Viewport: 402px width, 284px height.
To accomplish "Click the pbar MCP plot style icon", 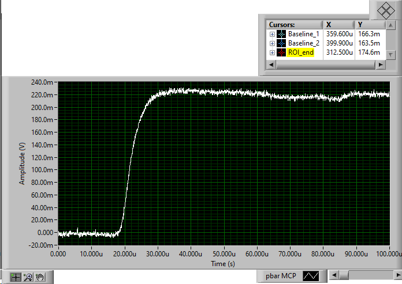I will pos(311,276).
